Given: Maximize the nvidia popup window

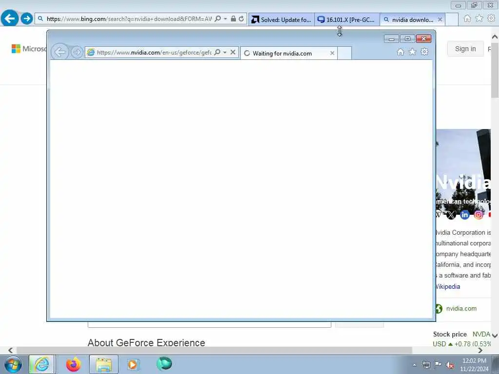Looking at the screenshot, I should point(407,39).
